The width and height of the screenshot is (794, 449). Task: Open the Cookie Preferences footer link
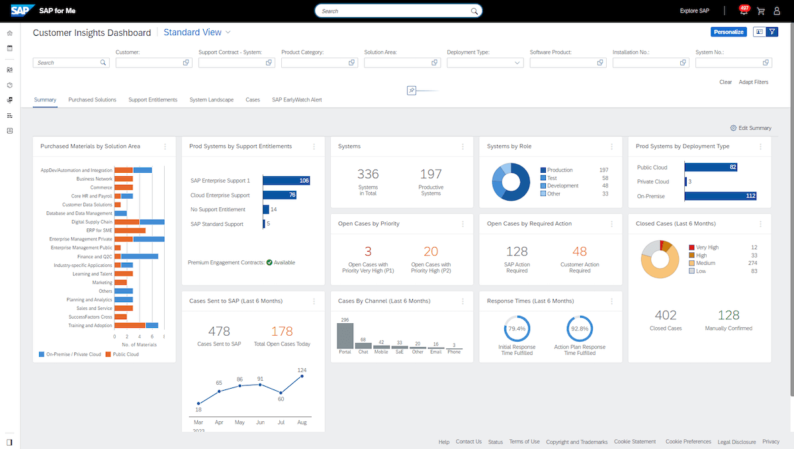(688, 442)
